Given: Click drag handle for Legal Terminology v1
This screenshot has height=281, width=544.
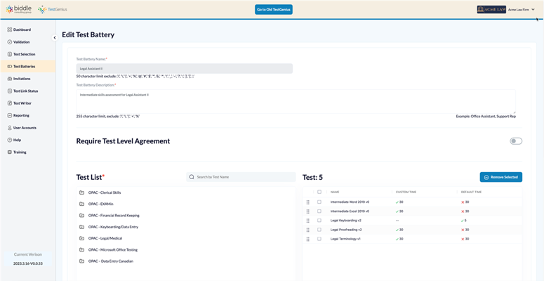Looking at the screenshot, I should (x=307, y=239).
